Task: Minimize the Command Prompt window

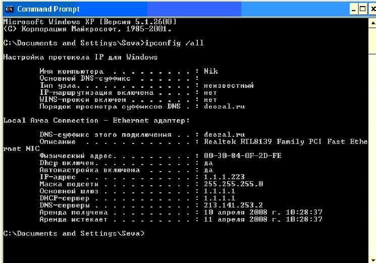Action: pos(353,9)
